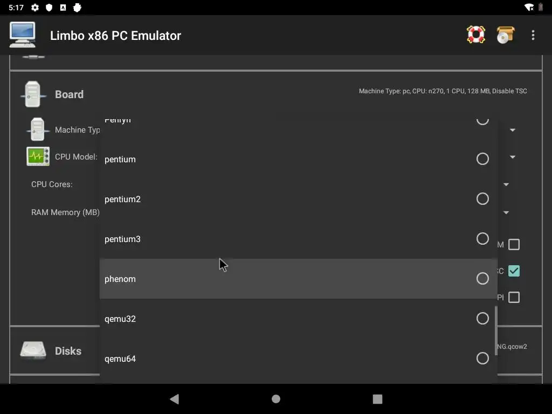Screen dimensions: 552x414
Task: Select the pentium2 radio button
Action: pos(482,199)
